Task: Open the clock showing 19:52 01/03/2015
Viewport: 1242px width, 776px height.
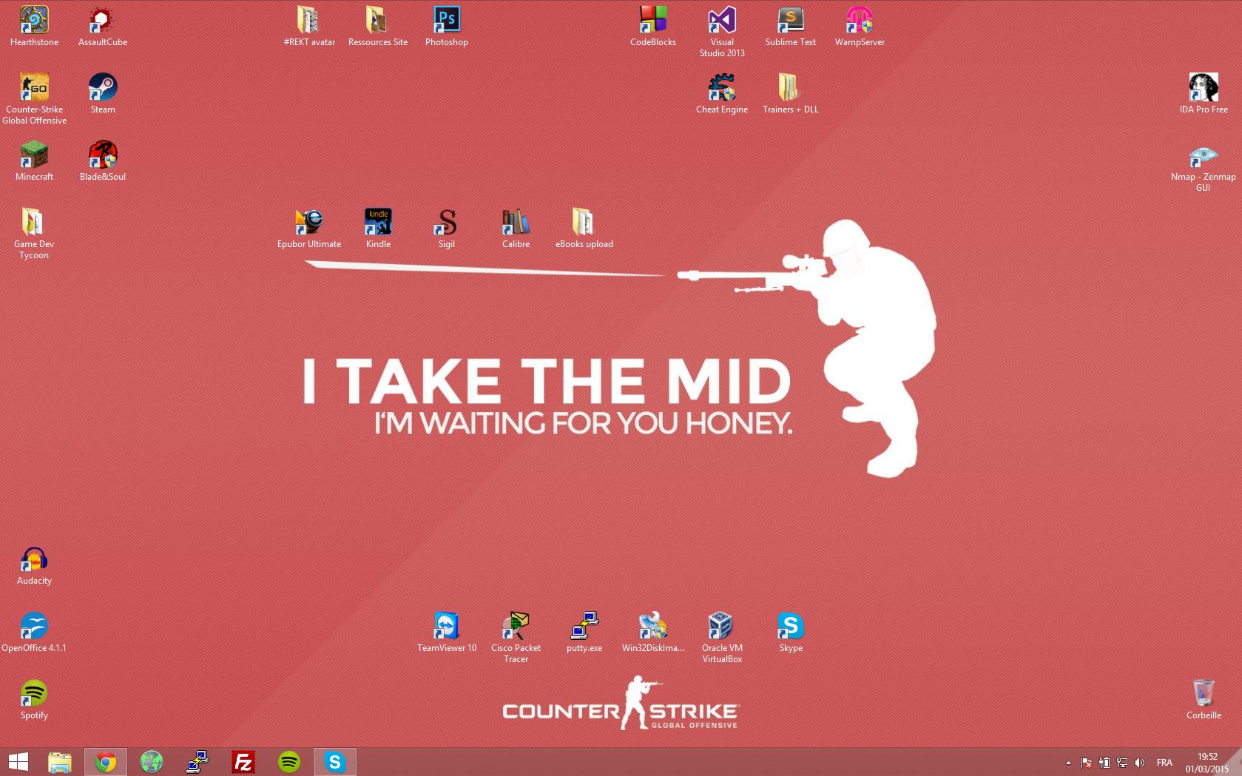Action: pyautogui.click(x=1207, y=763)
